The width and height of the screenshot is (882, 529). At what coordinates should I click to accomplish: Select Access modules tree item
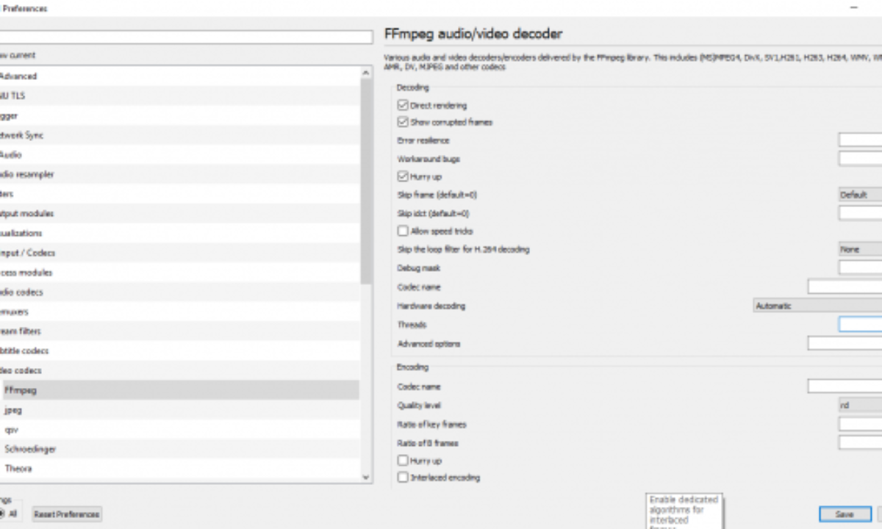[x=179, y=272]
